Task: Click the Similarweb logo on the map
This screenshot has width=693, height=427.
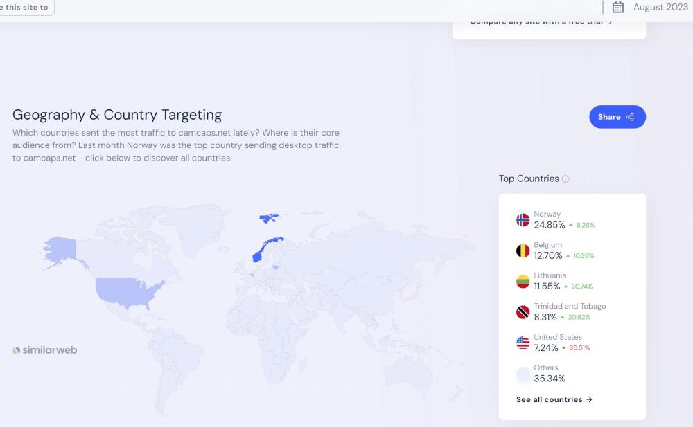Action: pyautogui.click(x=45, y=350)
